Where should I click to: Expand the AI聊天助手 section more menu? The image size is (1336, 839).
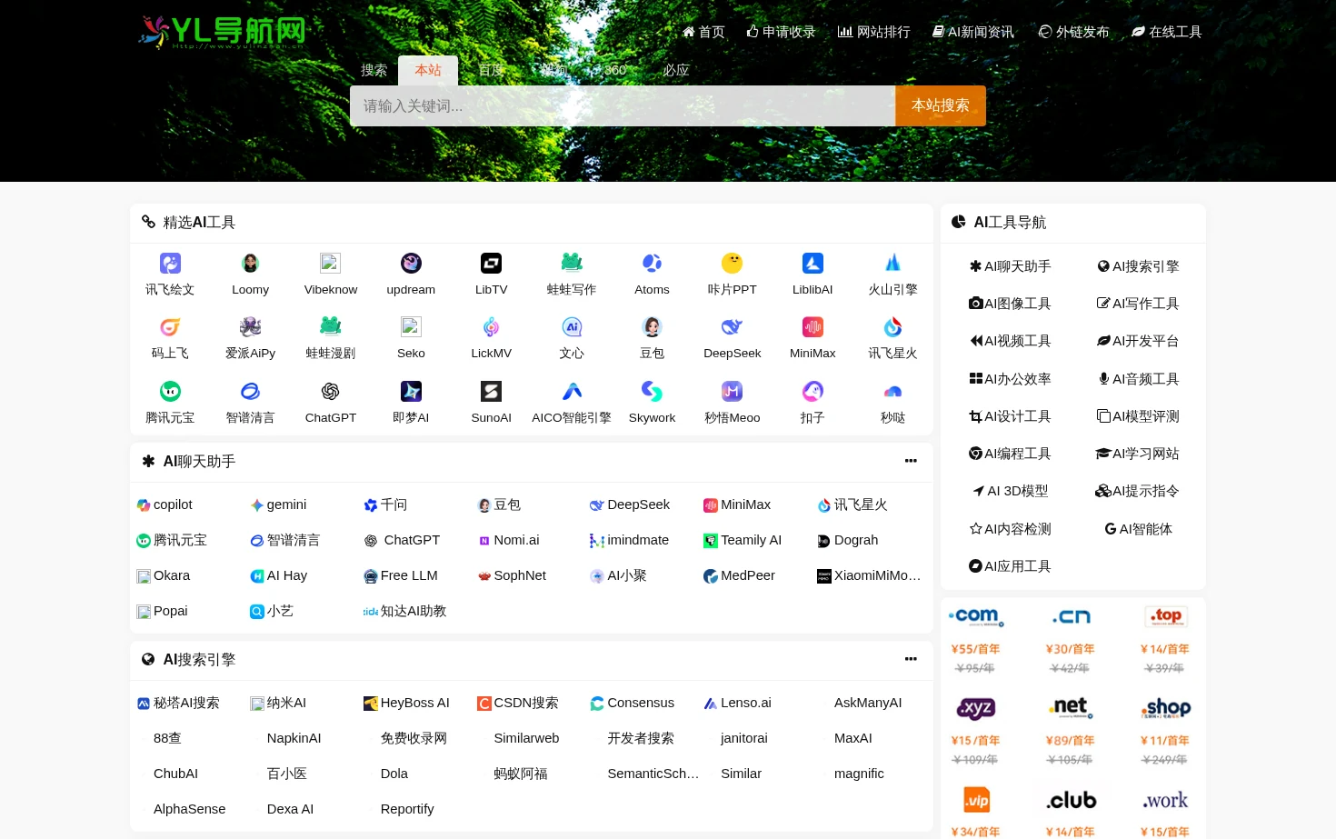911,461
